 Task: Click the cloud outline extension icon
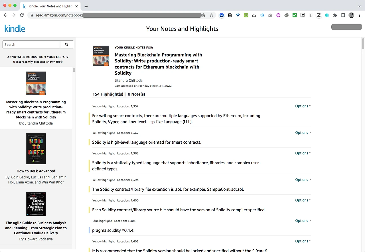pyautogui.click(x=254, y=15)
